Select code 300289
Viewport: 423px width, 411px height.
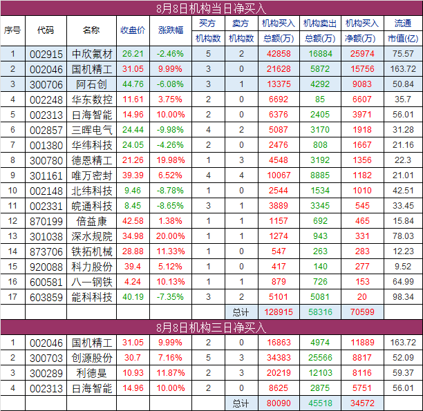click(46, 373)
